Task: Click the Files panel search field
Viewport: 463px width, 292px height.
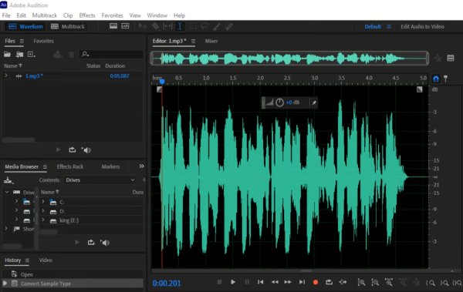Action: (x=112, y=54)
